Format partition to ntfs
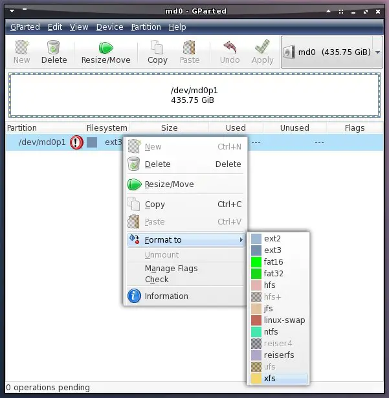Viewport: 389px width, 398px height. 278,332
